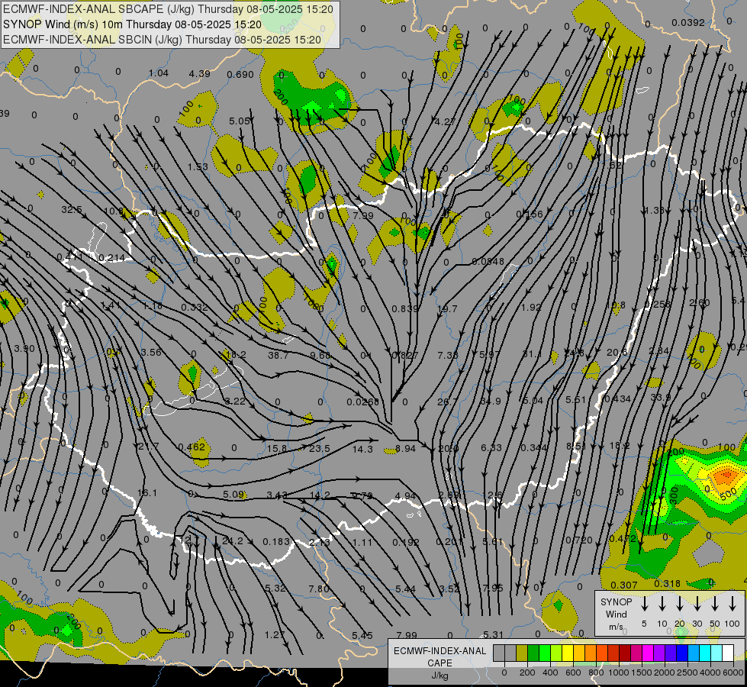The width and height of the screenshot is (747, 687).
Task: Click the 0.332 value on the map
Action: pos(195,307)
